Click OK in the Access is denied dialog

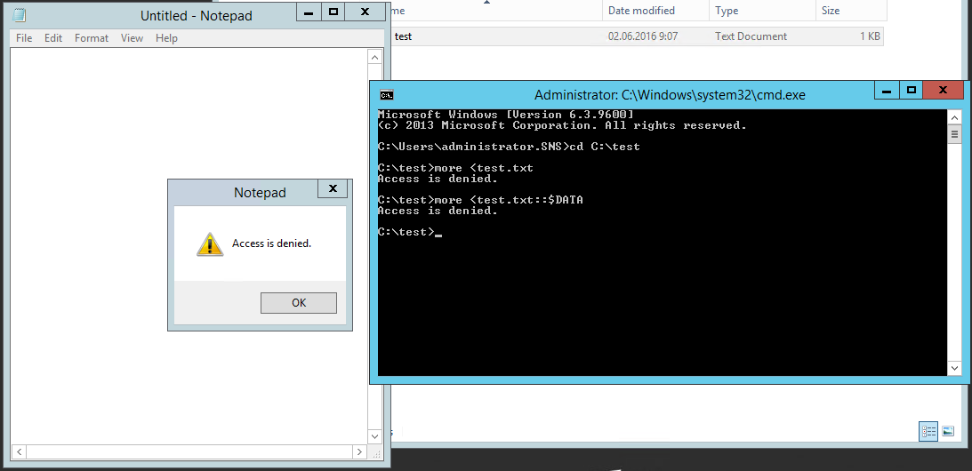(x=299, y=303)
